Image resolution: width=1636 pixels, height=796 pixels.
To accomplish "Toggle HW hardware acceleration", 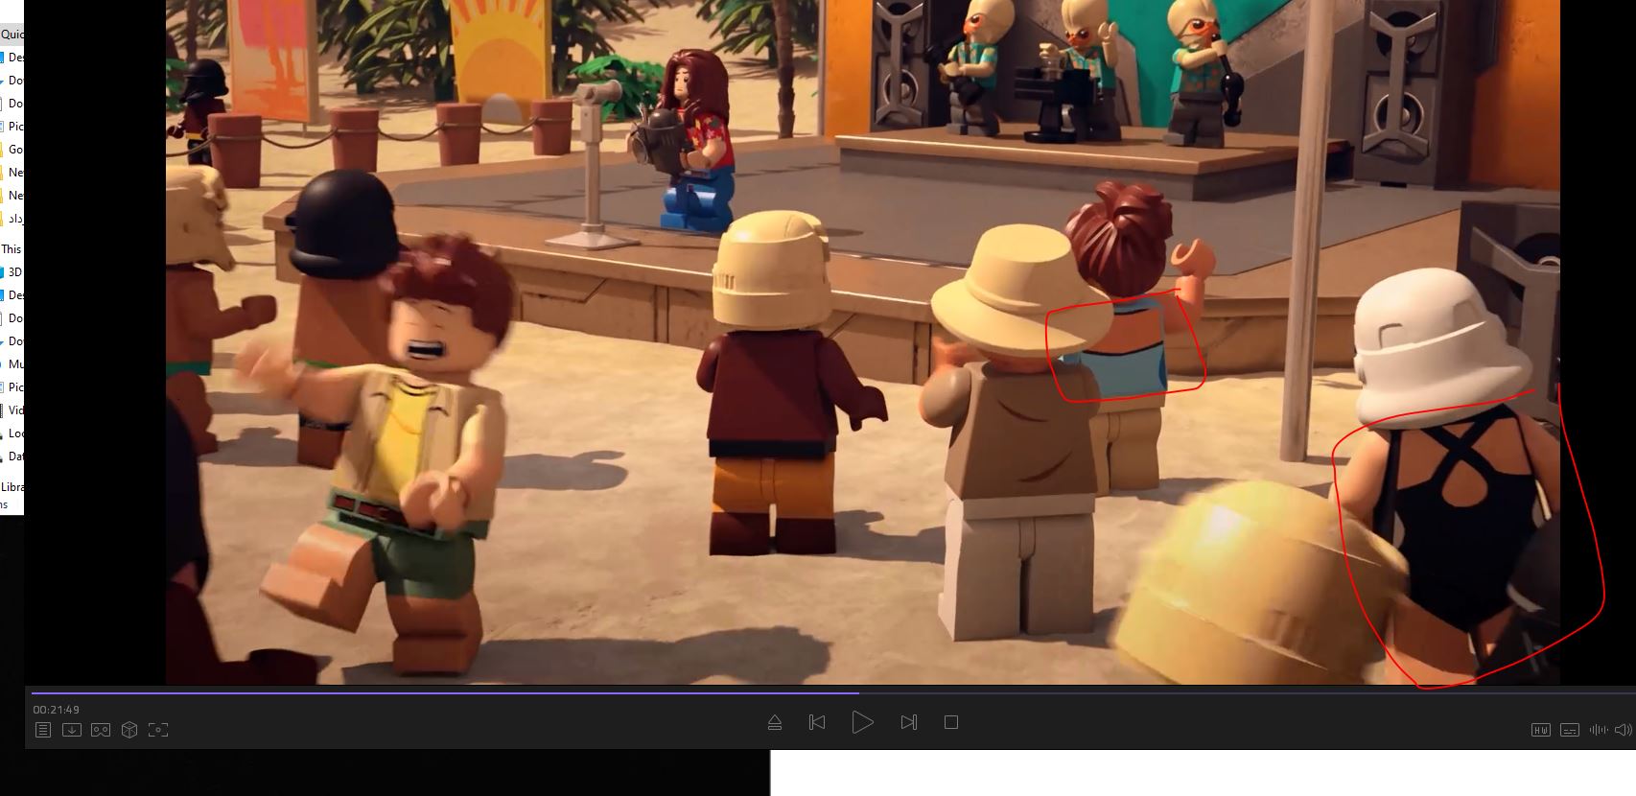I will click(x=1540, y=730).
